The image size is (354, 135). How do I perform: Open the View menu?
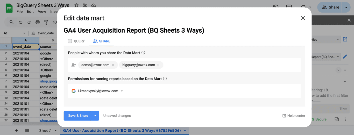[x=42, y=11]
